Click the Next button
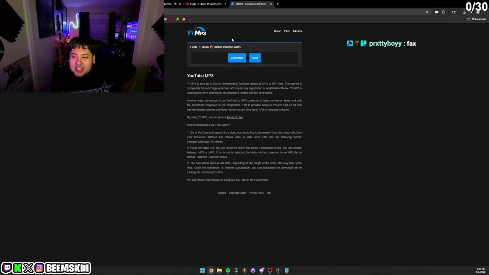This screenshot has width=489, height=275. point(255,58)
